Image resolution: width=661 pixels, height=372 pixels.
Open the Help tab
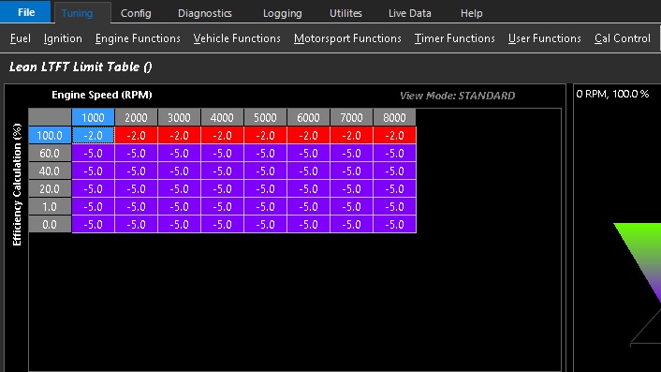point(471,13)
